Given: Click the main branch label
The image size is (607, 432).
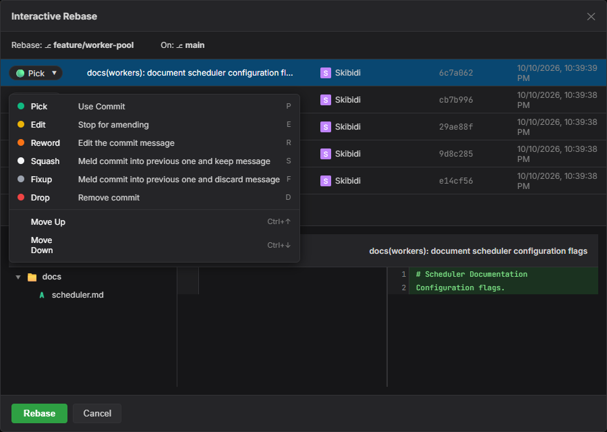Looking at the screenshot, I should [195, 45].
